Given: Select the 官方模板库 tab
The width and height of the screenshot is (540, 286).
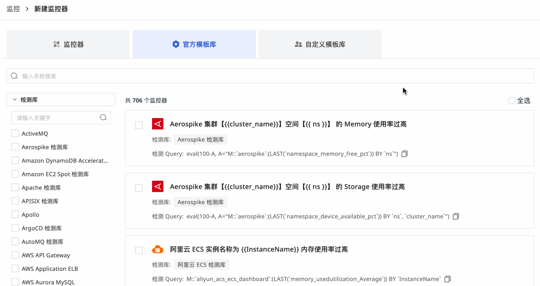Looking at the screenshot, I should point(194,44).
